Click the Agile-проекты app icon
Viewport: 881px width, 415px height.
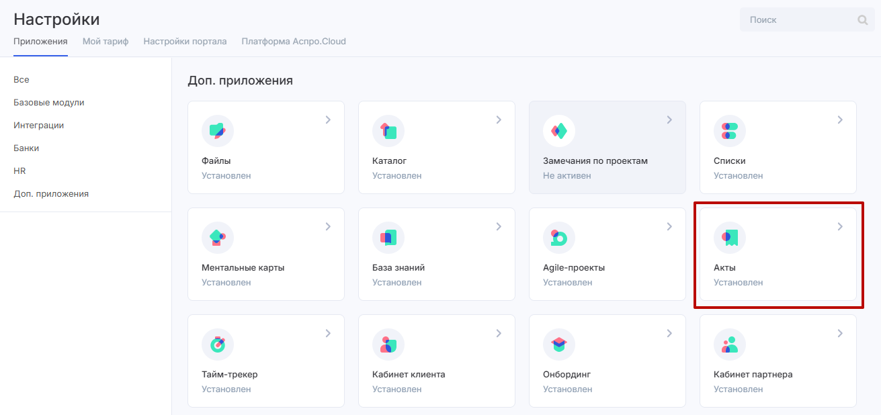[x=559, y=238]
